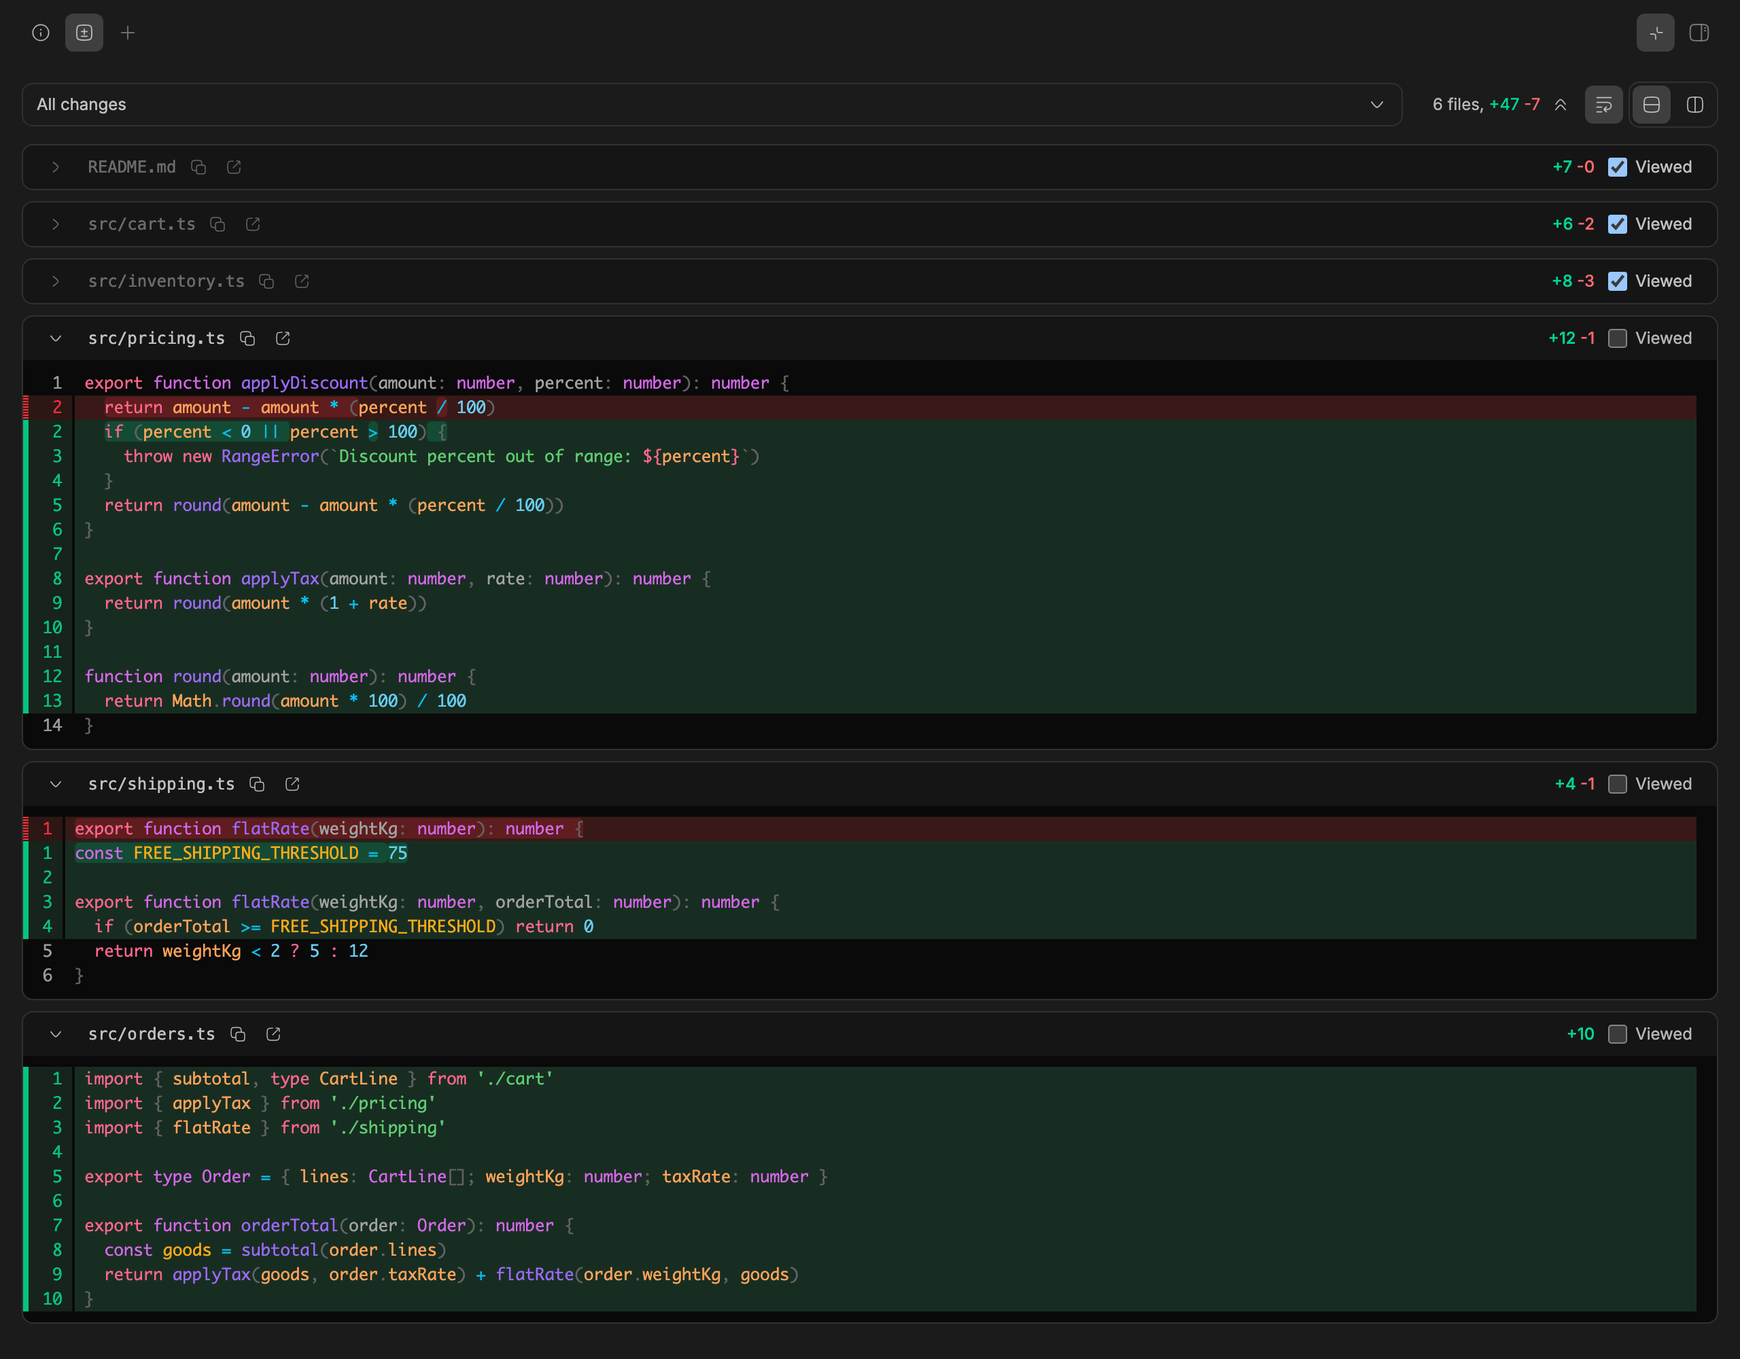Click the +12 -1 stat on pricing.ts

pyautogui.click(x=1571, y=338)
